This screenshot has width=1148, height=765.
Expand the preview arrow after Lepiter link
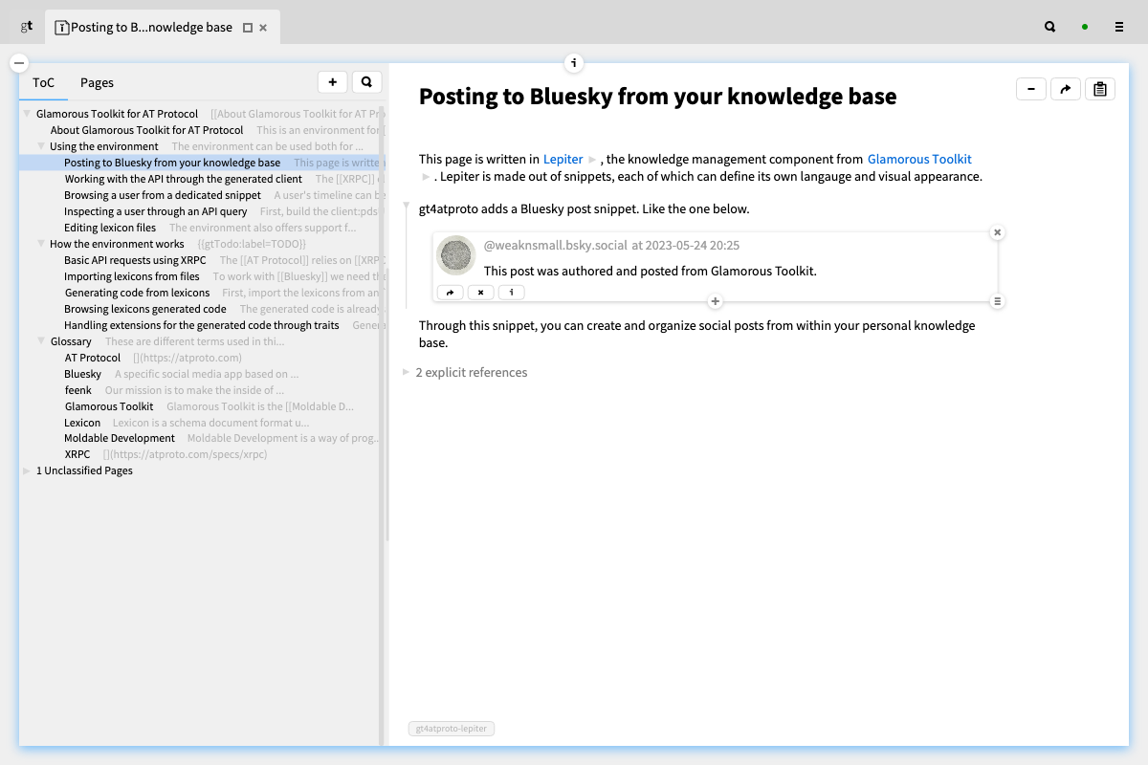pyautogui.click(x=592, y=160)
